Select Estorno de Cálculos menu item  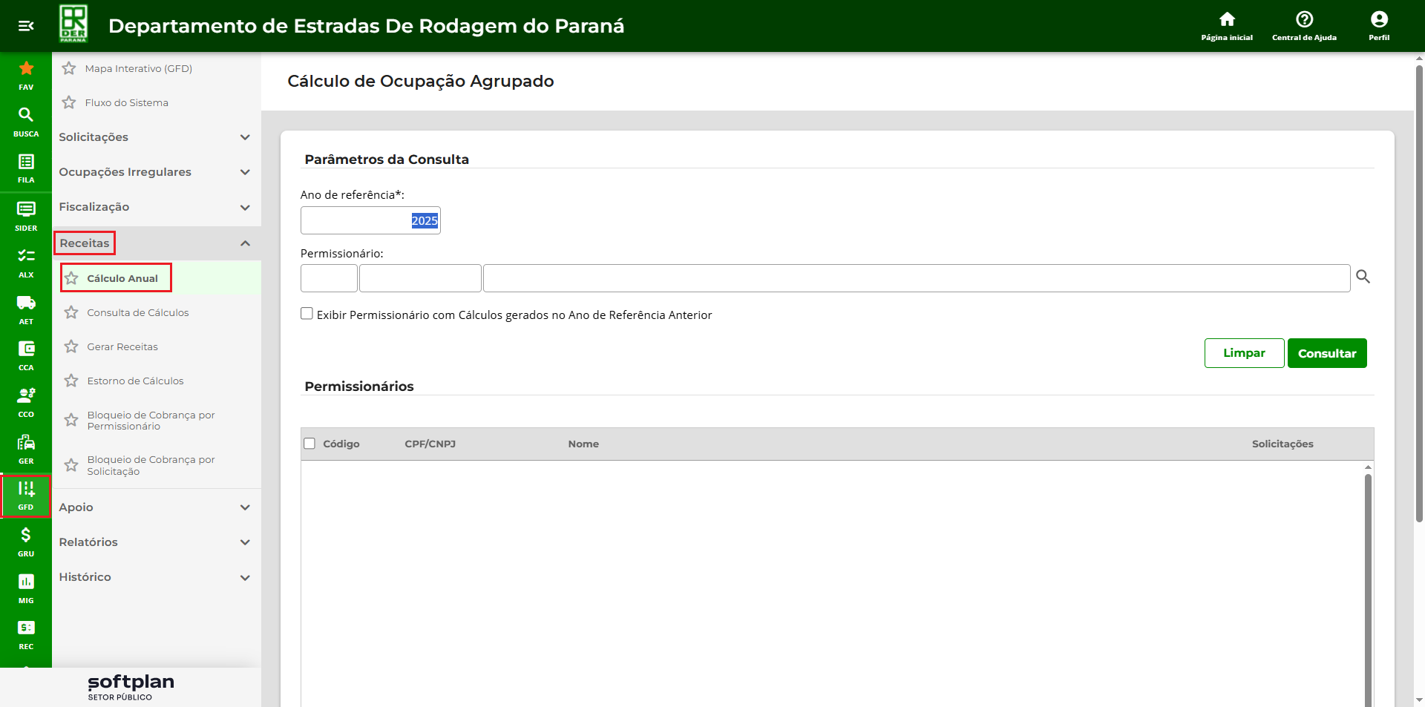(135, 381)
